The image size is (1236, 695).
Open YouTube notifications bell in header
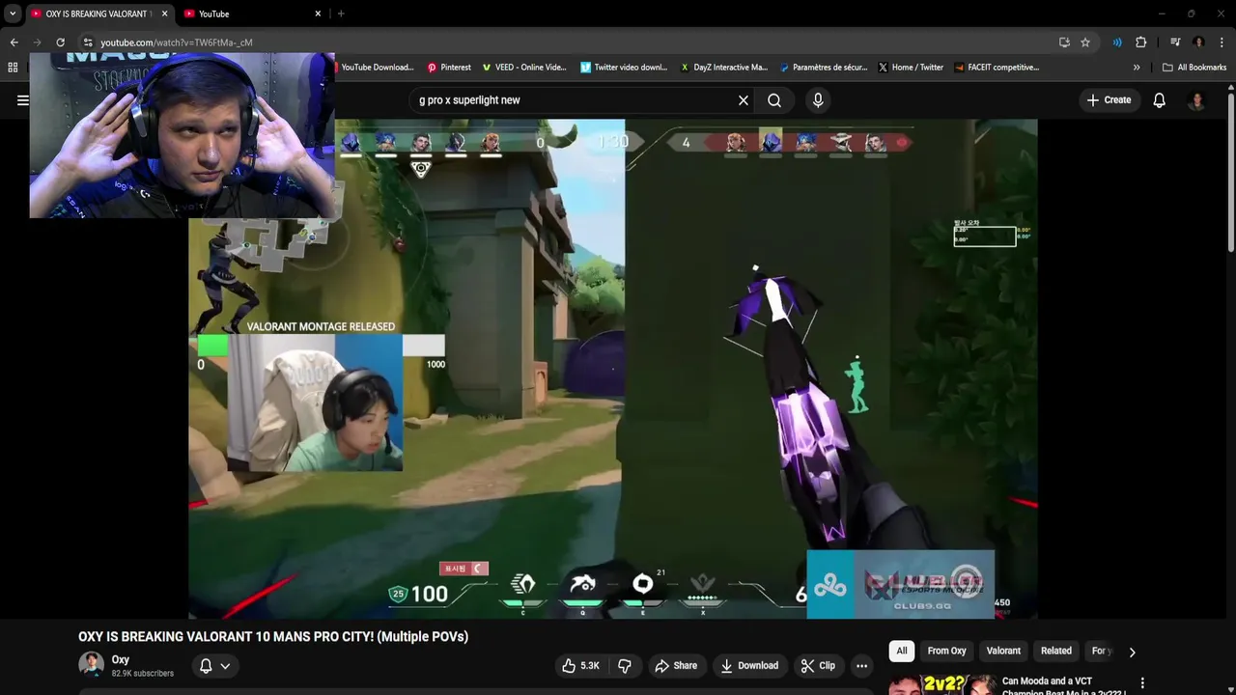pyautogui.click(x=1160, y=100)
